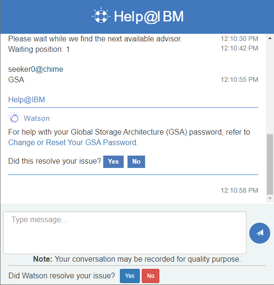Click the conversation recording Note text
This screenshot has height=285, width=274.
(137, 259)
